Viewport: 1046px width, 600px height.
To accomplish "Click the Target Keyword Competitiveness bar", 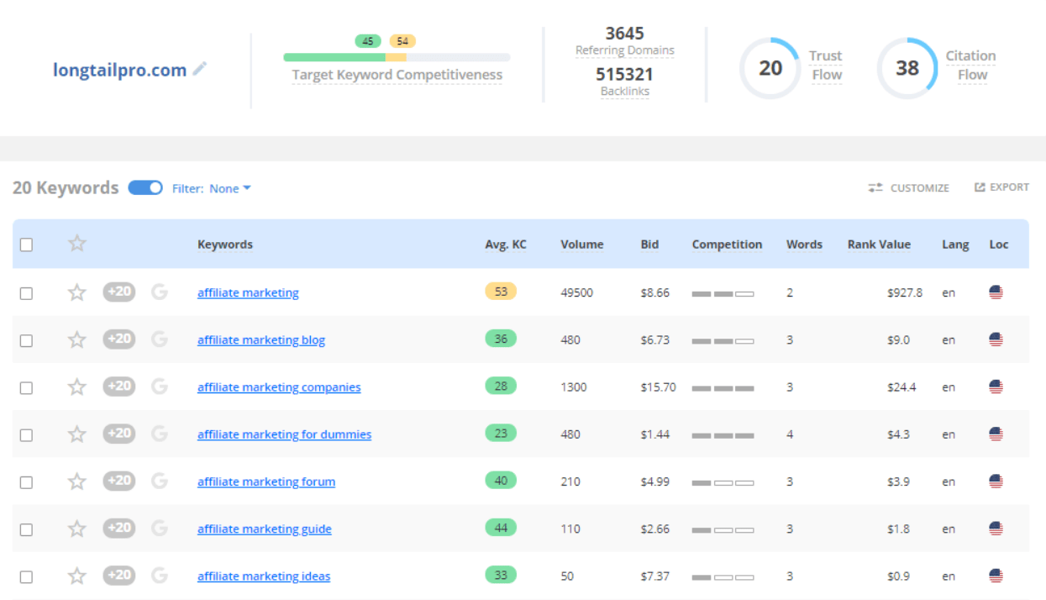I will (397, 58).
